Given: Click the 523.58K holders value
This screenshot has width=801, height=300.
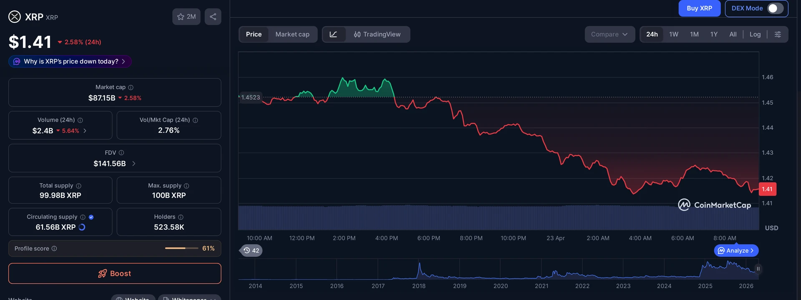Looking at the screenshot, I should click(x=169, y=227).
